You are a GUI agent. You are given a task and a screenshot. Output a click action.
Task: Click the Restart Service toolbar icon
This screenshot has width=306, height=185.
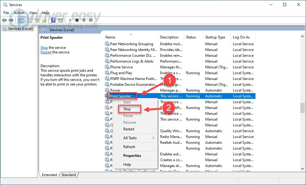(x=90, y=20)
